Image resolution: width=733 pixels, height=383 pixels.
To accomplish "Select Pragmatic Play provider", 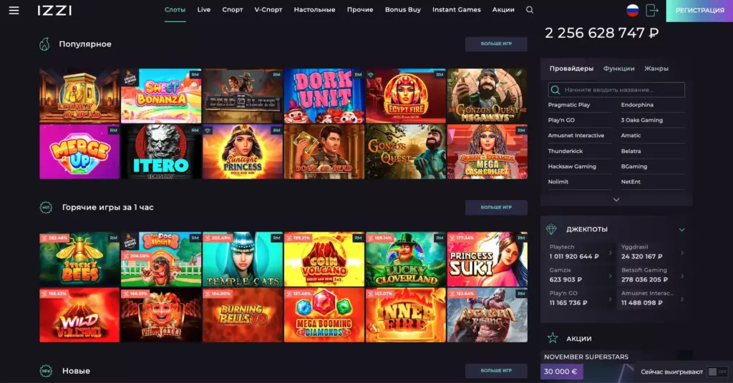I will 569,105.
